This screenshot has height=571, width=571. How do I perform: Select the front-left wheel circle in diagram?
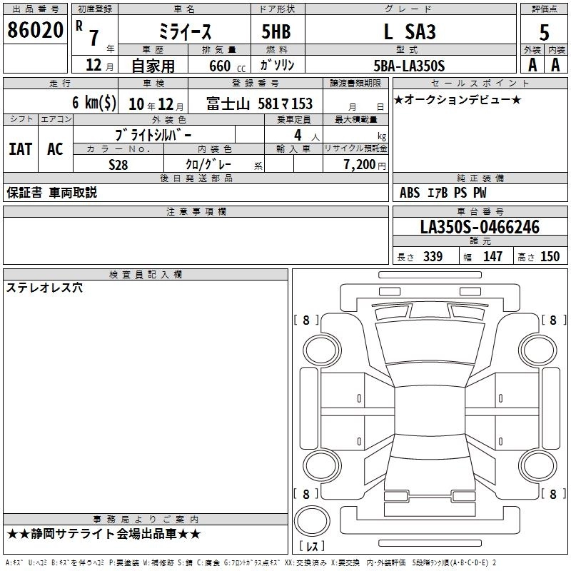(x=322, y=350)
